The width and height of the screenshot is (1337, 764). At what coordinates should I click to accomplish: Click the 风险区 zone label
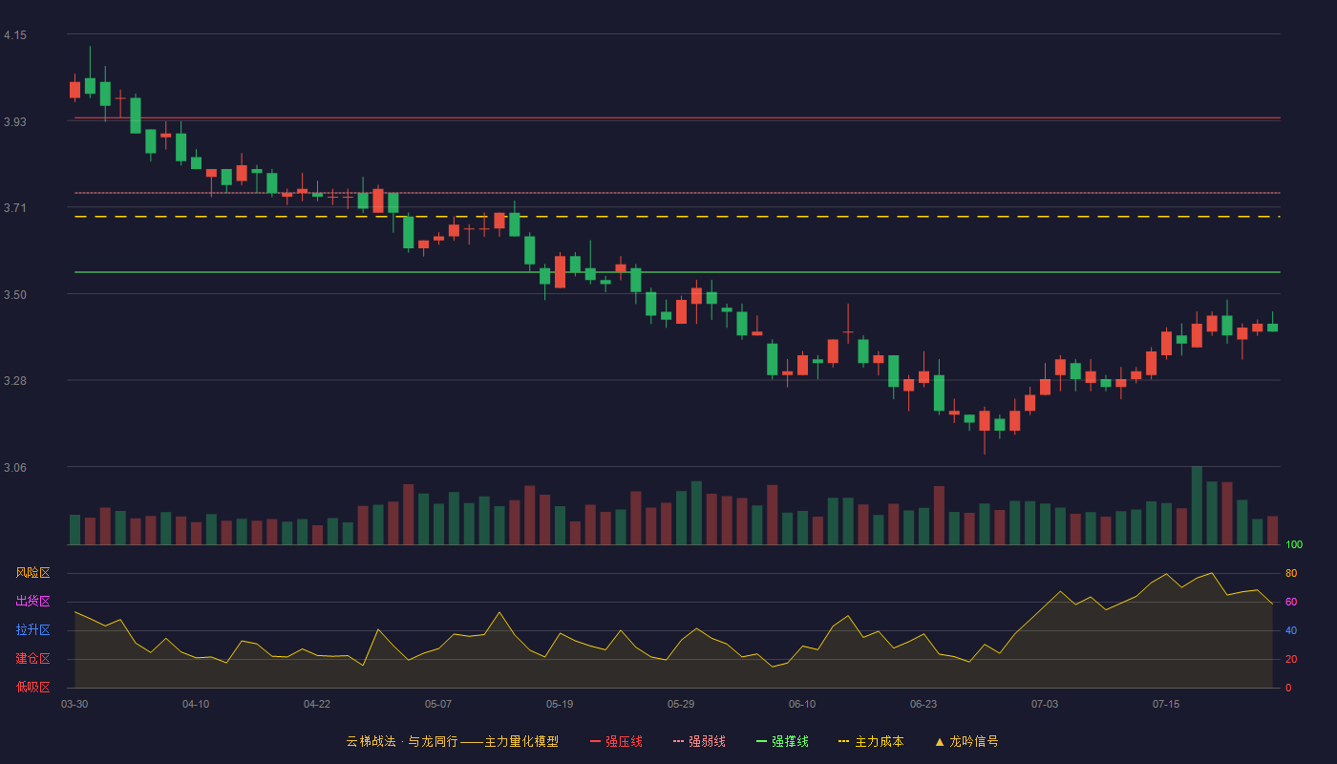click(32, 573)
